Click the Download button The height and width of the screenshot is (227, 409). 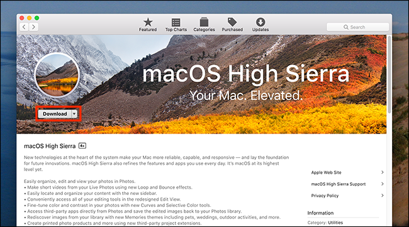pos(55,114)
